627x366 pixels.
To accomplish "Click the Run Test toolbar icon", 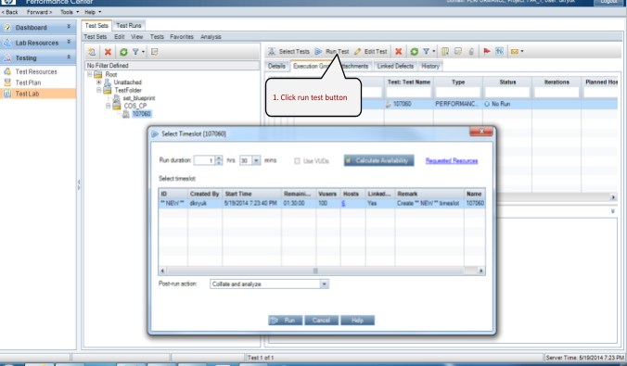I will point(318,52).
